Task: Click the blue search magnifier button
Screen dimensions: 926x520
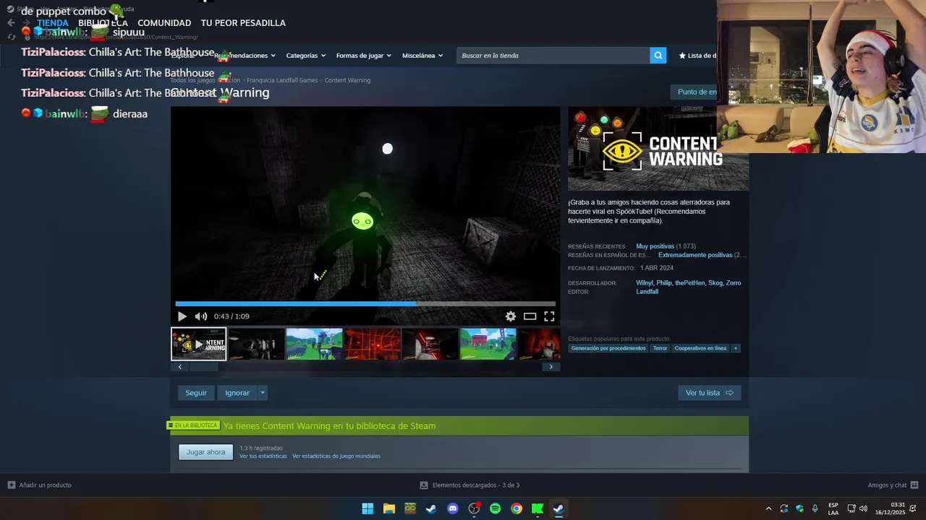Action: pyautogui.click(x=658, y=56)
